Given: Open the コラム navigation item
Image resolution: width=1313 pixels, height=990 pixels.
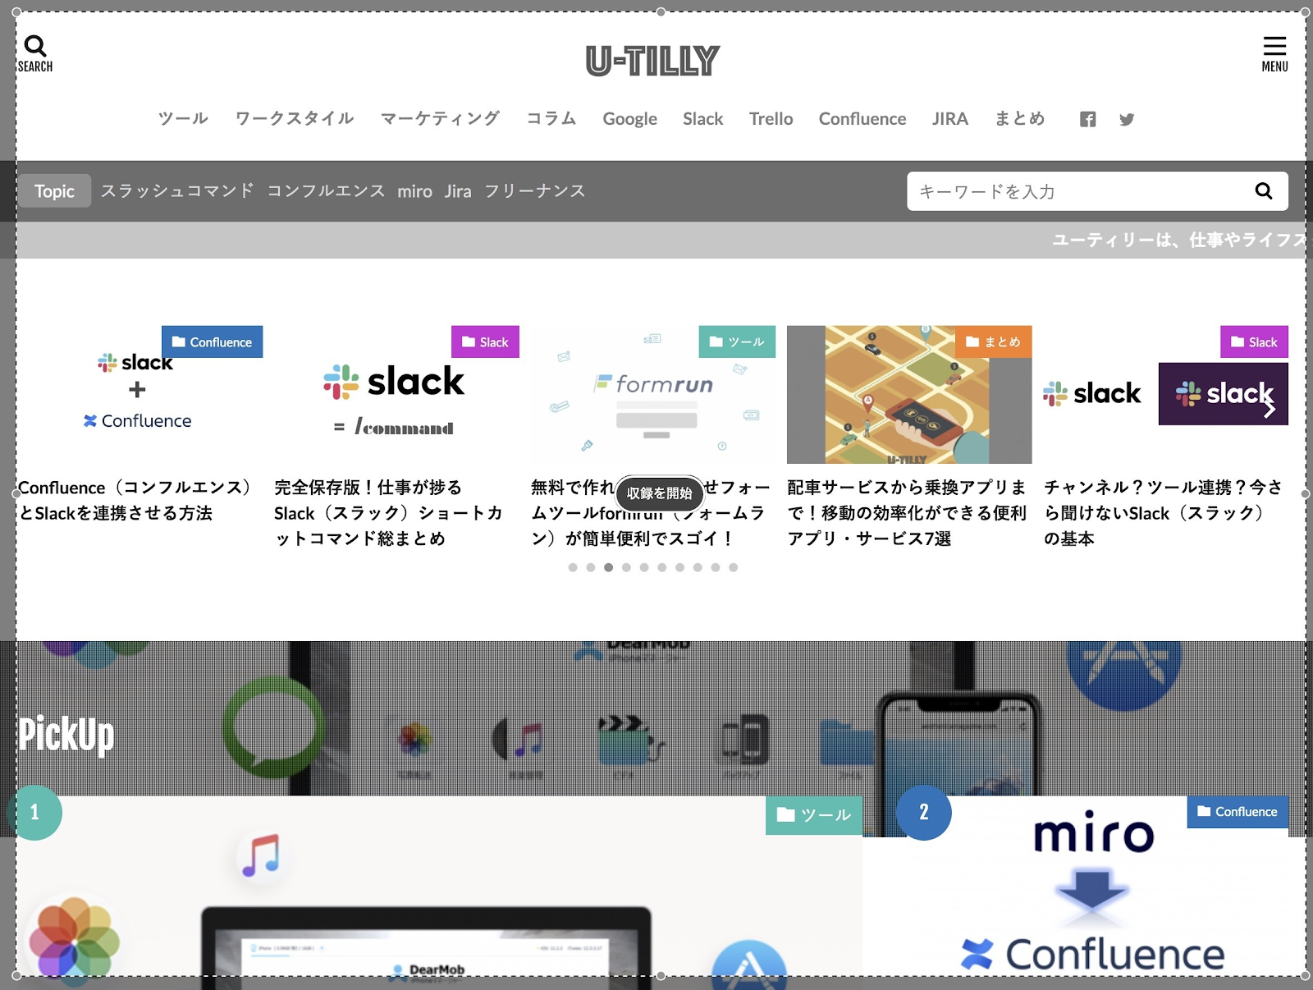Looking at the screenshot, I should (551, 119).
